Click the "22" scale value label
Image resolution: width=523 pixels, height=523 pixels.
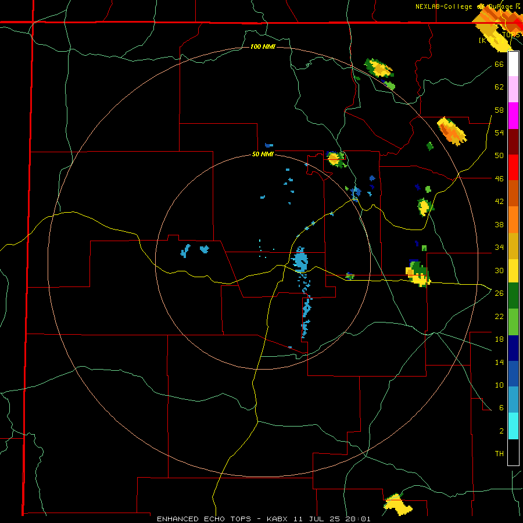[x=499, y=316]
